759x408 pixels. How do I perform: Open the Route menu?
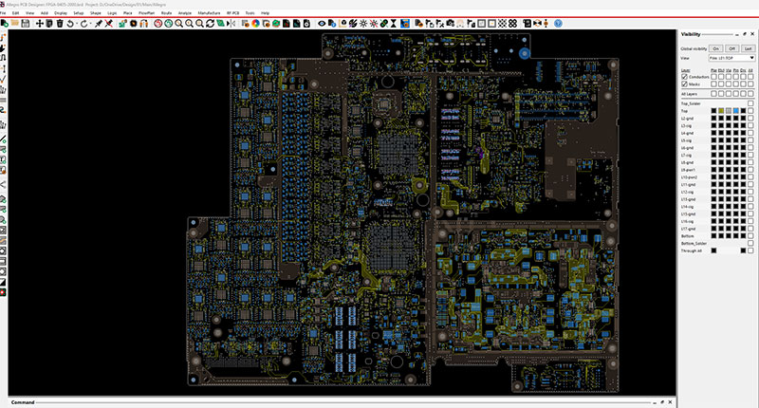(166, 13)
